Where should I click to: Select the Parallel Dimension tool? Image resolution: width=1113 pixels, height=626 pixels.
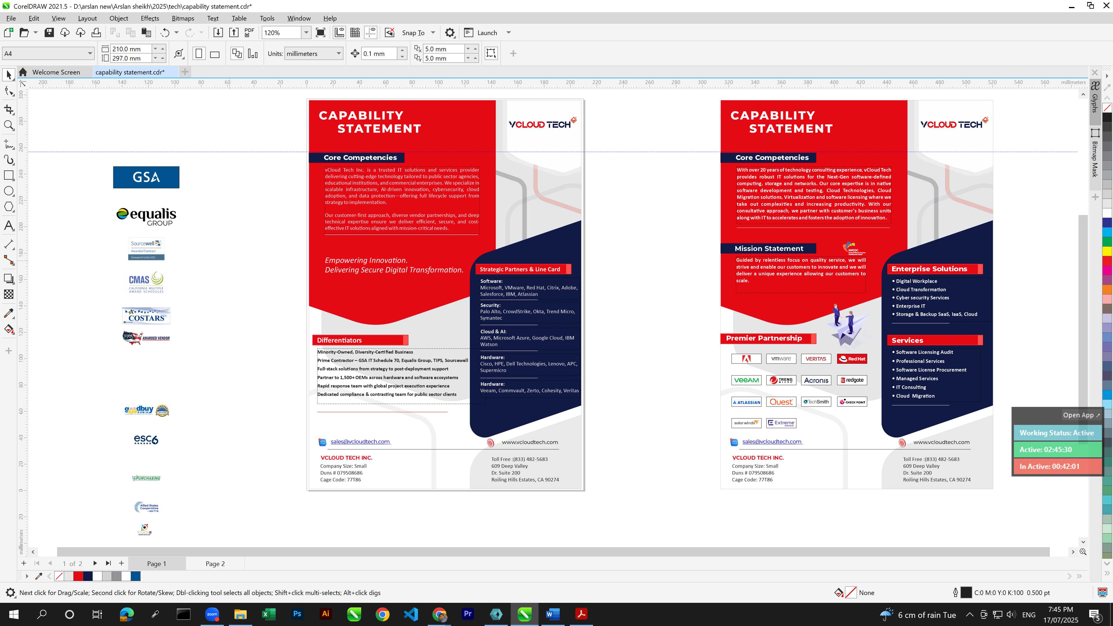9,244
